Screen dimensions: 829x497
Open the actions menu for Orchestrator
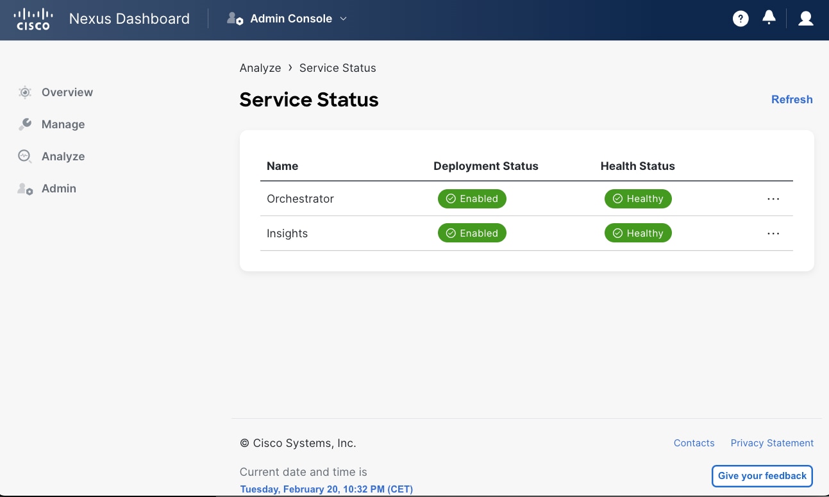pyautogui.click(x=773, y=199)
